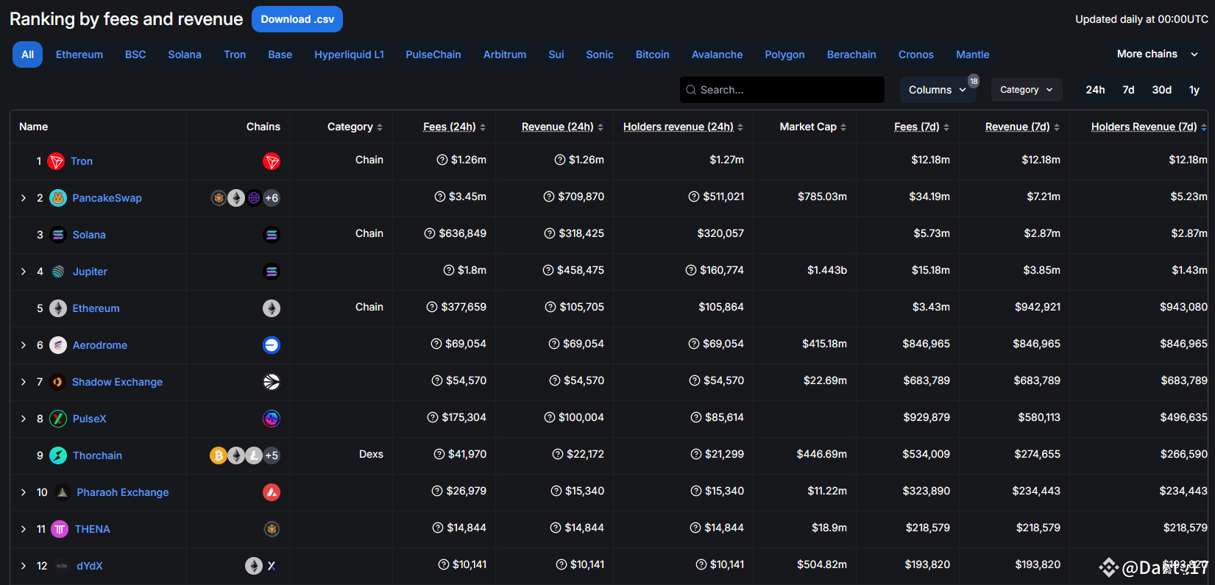
Task: Open the PancakeSwap protocol link
Action: [x=107, y=198]
